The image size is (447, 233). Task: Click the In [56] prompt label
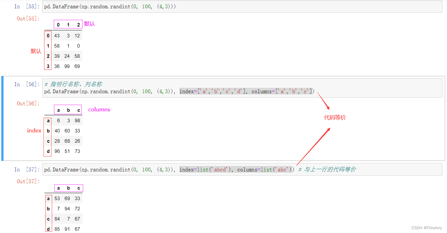click(x=27, y=84)
